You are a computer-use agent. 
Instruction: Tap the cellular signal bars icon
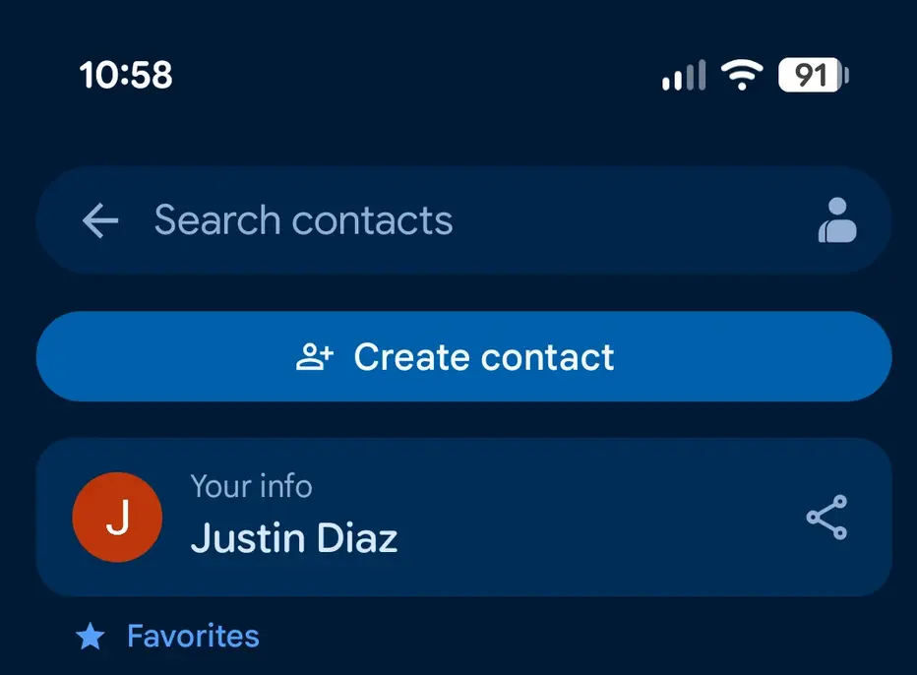click(684, 76)
